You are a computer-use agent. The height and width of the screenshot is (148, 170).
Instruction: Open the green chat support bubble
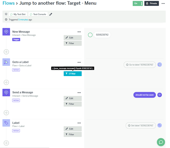161,142
